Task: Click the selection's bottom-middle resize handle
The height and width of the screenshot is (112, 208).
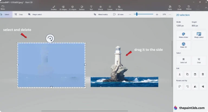Action: 51,87
